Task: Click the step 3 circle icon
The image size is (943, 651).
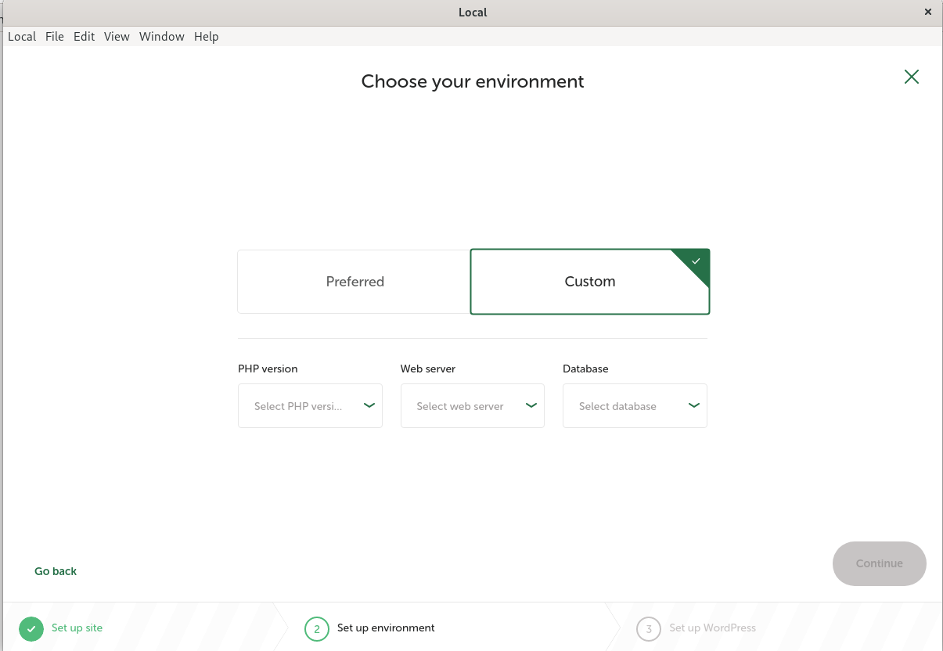Action: point(648,628)
